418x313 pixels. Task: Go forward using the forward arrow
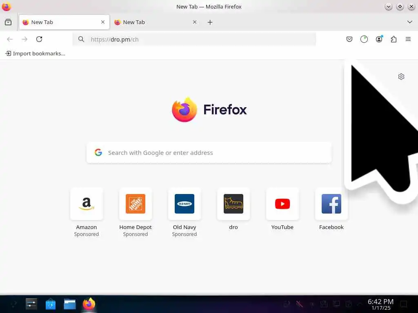coord(24,40)
